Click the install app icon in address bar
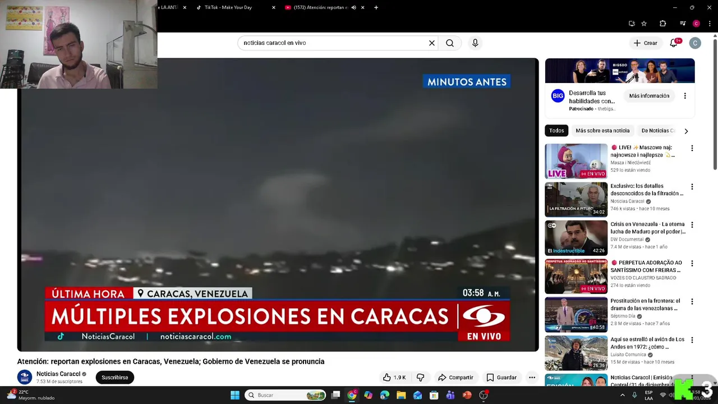718x404 pixels. click(632, 24)
